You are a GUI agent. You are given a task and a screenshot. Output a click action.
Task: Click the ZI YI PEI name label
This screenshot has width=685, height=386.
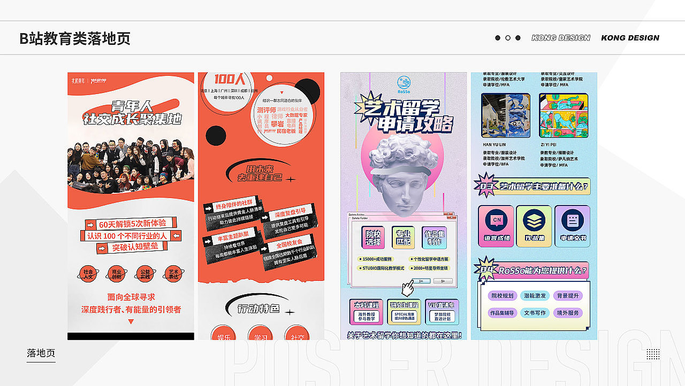549,145
